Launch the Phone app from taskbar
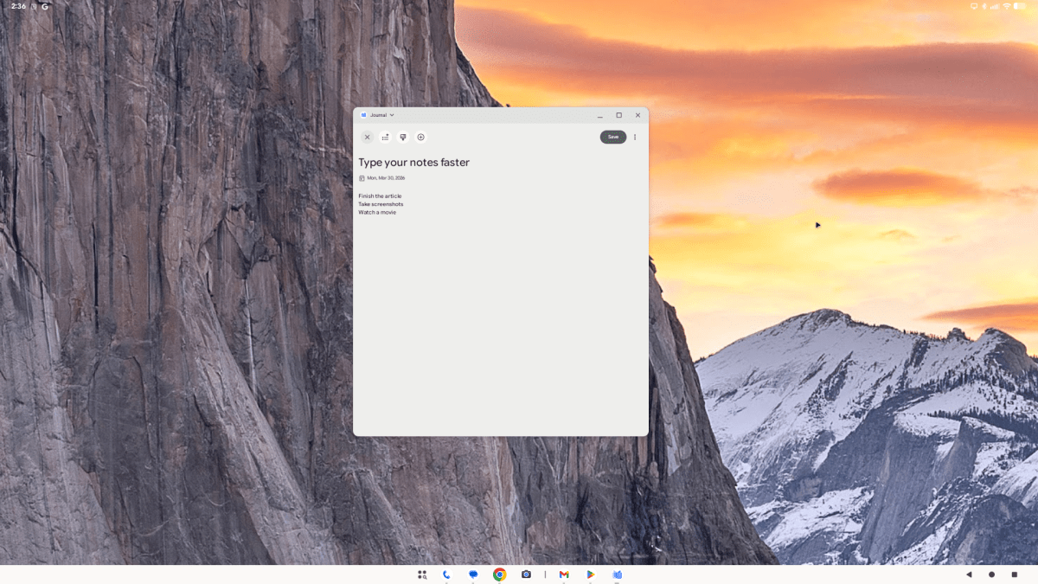The image size is (1038, 584). tap(446, 574)
